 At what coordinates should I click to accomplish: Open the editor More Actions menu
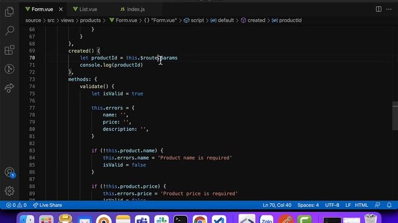point(389,9)
